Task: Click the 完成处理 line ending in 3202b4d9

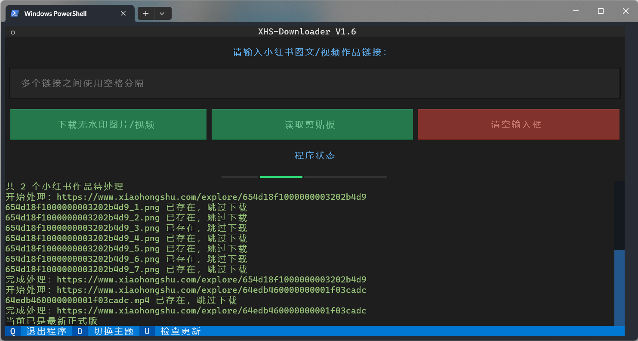Action: [186, 279]
